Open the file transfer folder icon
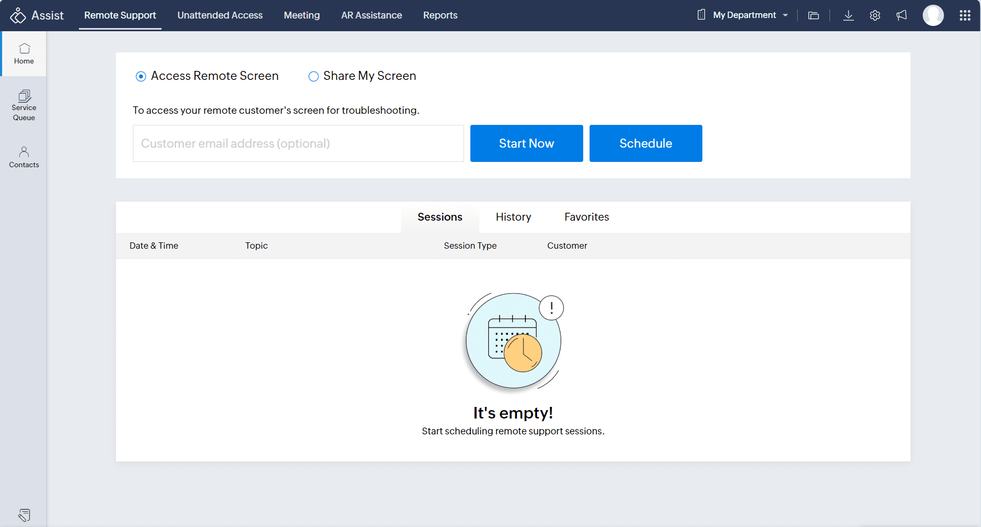981x527 pixels. click(x=814, y=15)
